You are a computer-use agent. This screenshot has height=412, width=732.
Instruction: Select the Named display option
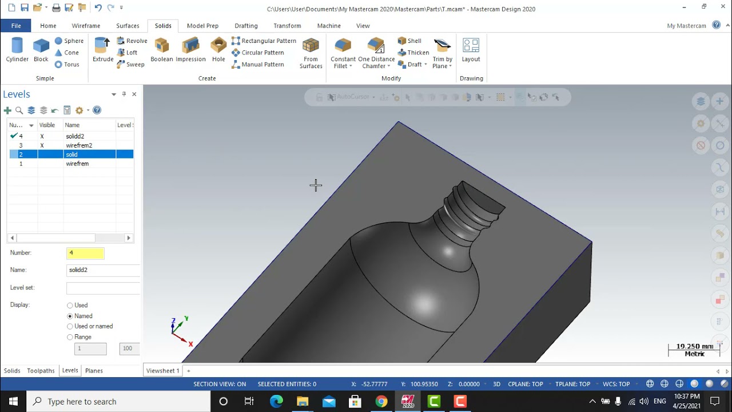70,316
